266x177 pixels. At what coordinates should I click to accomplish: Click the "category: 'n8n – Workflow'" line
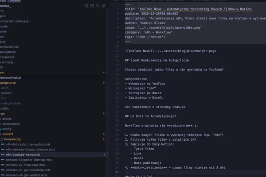point(149,32)
